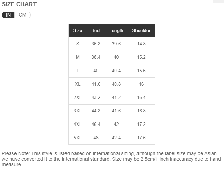Select the 2XL size row label

(78, 97)
